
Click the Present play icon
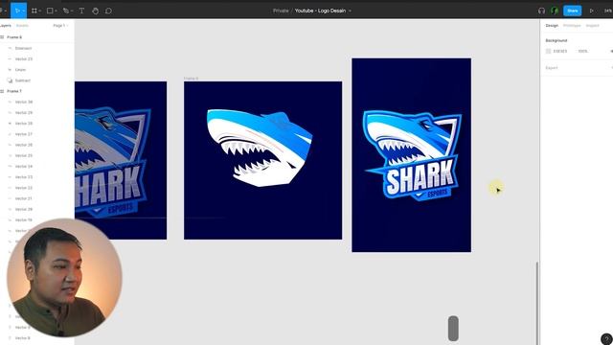click(592, 11)
